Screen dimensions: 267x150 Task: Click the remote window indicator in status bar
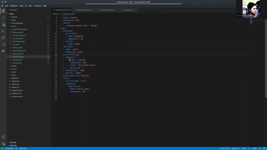coord(2,148)
